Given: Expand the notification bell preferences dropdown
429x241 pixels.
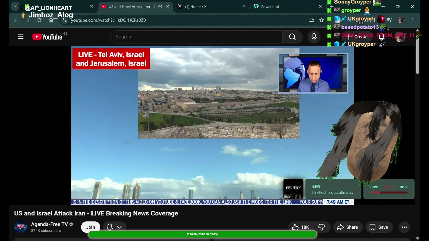Looking at the screenshot, I should (119, 227).
